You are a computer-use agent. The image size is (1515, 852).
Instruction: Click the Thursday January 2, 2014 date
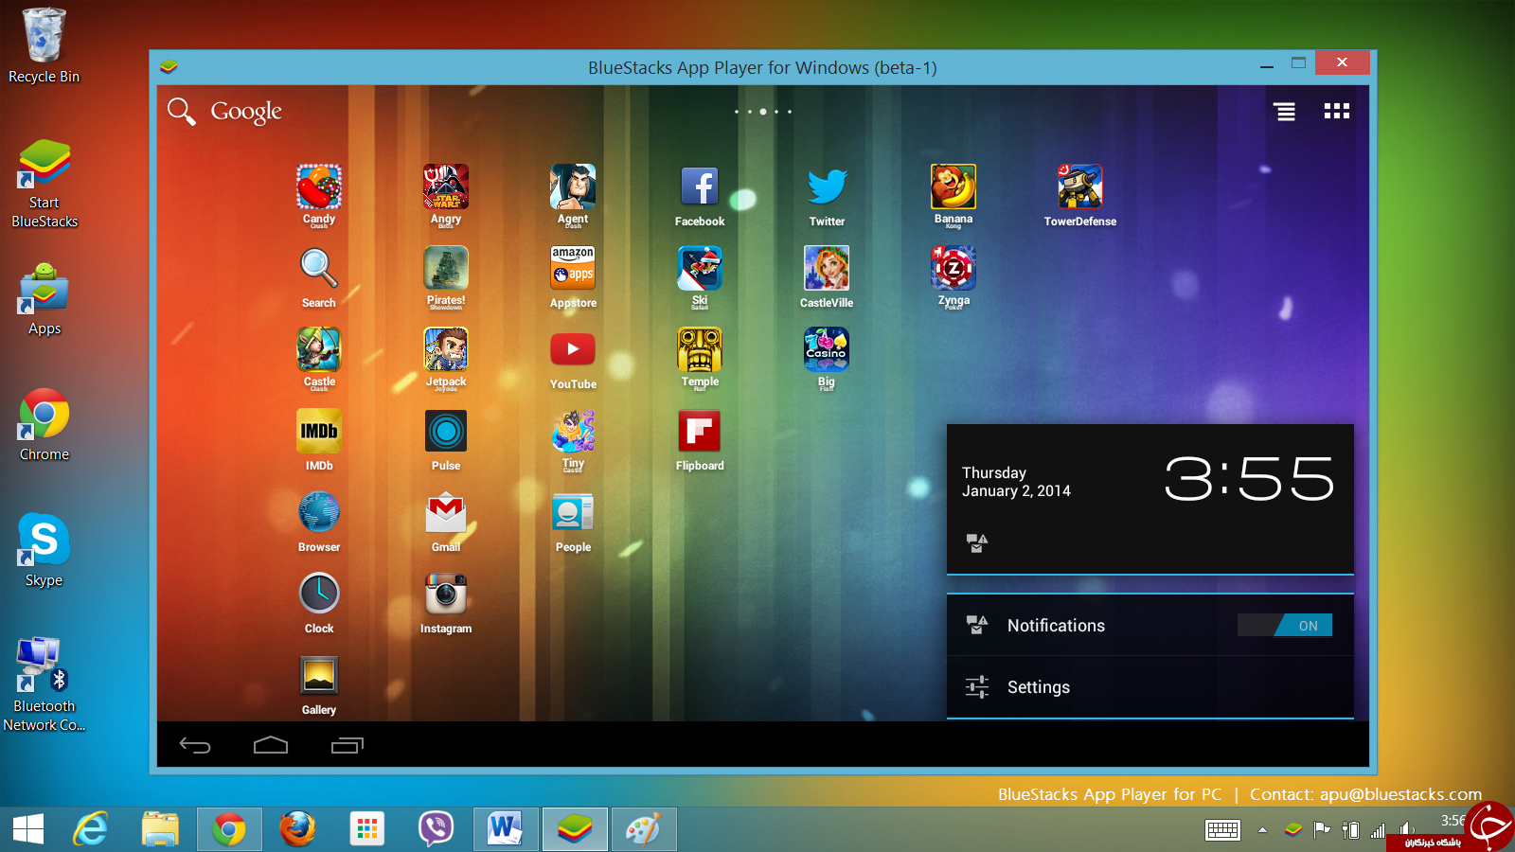pyautogui.click(x=1016, y=482)
